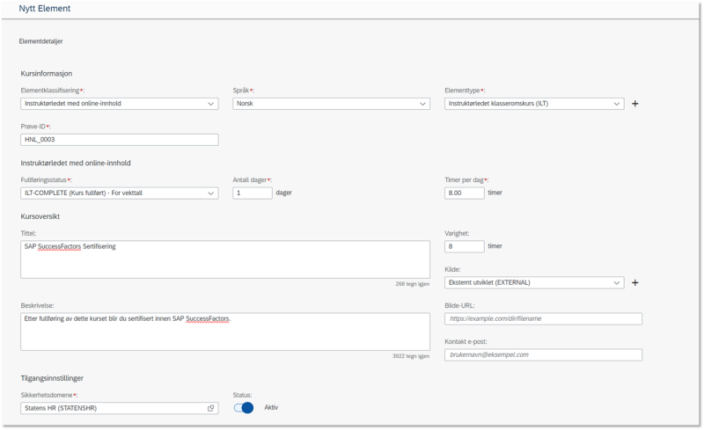Click the Varighet input field
The height and width of the screenshot is (430, 704).
[x=465, y=246]
